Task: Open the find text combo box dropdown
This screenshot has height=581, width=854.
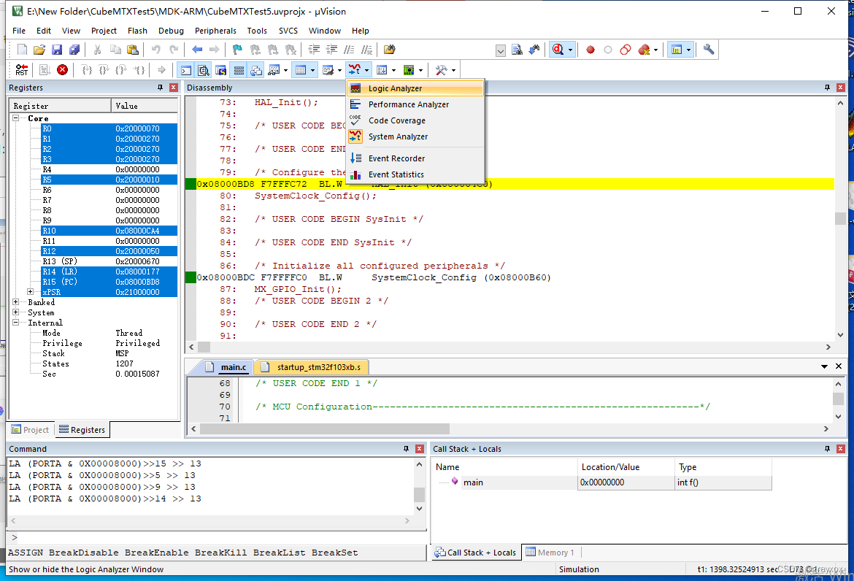Action: [501, 50]
